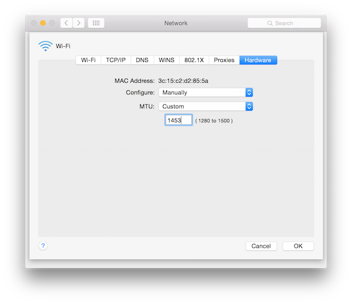Focus the Search field in title bar
Viewport: 352px width, 304px height.
pyautogui.click(x=284, y=23)
